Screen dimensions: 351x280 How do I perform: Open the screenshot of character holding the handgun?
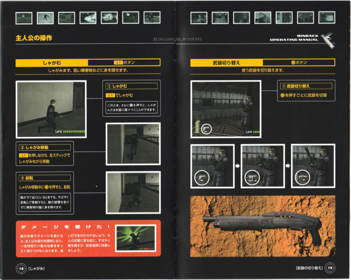pyautogui.click(x=213, y=166)
